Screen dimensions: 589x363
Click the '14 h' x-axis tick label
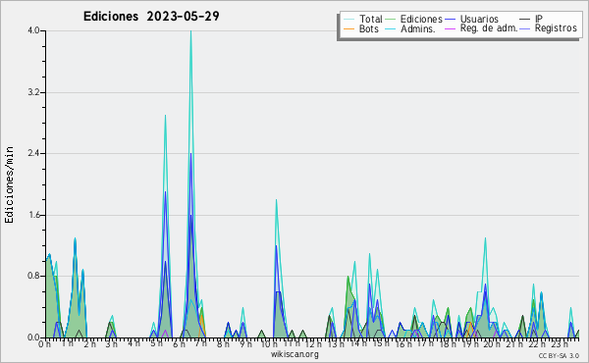pyautogui.click(x=357, y=343)
